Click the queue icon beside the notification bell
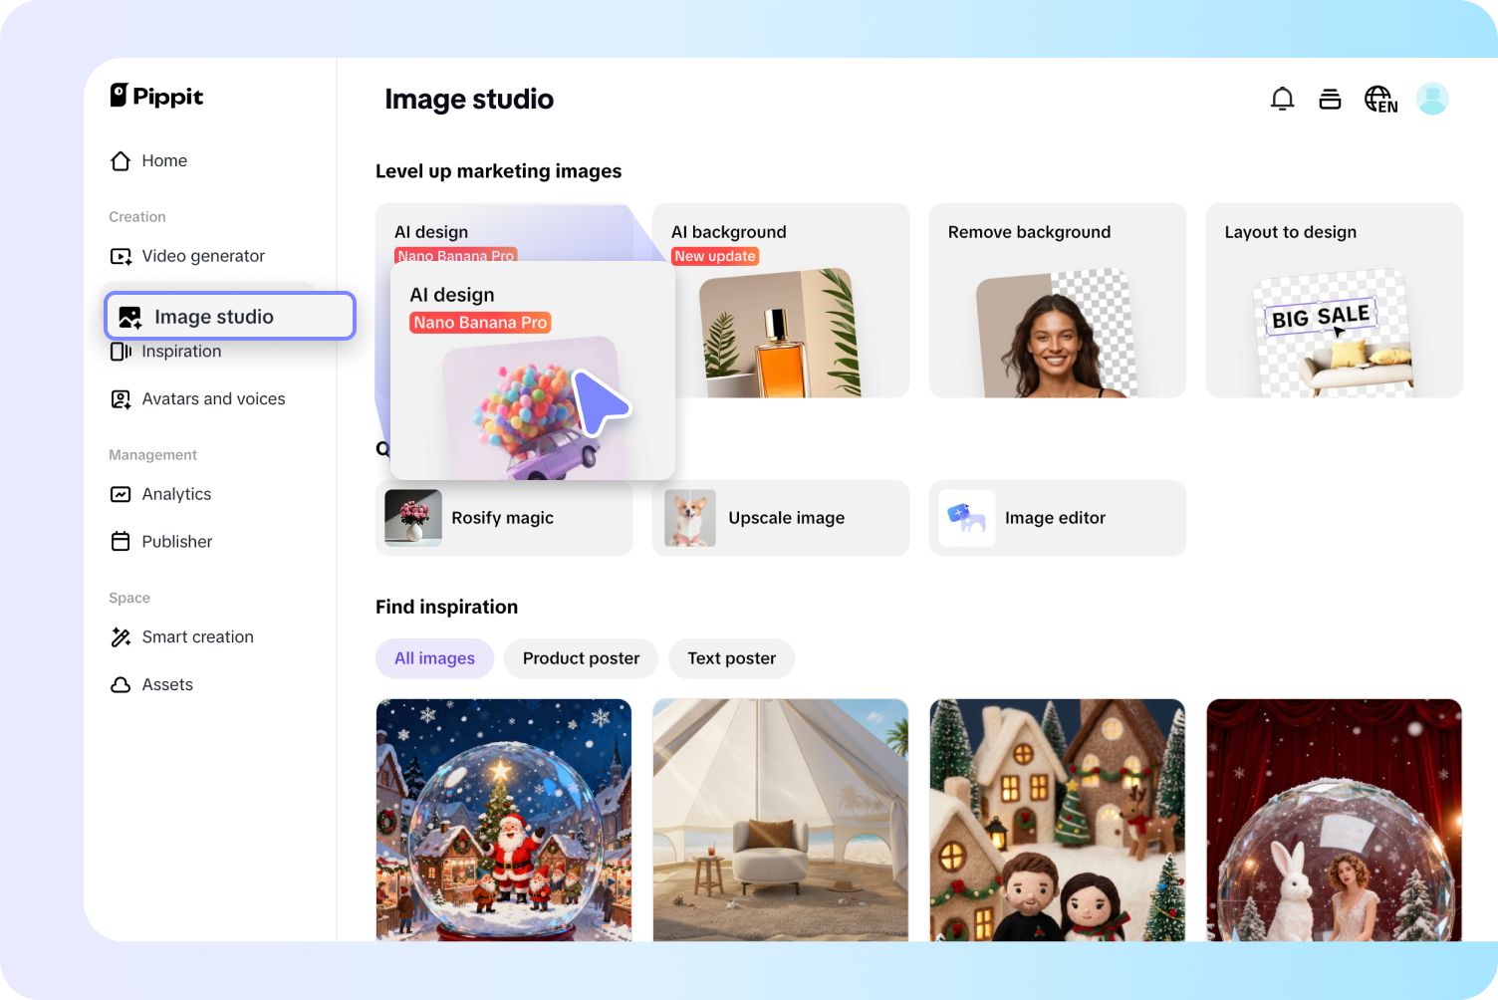Screen dimensions: 1498x1000 [1331, 99]
